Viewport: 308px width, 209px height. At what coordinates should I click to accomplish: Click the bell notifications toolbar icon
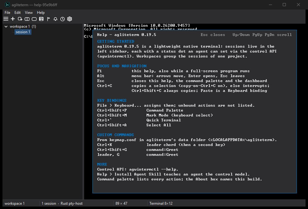pyautogui.click(x=55, y=19)
